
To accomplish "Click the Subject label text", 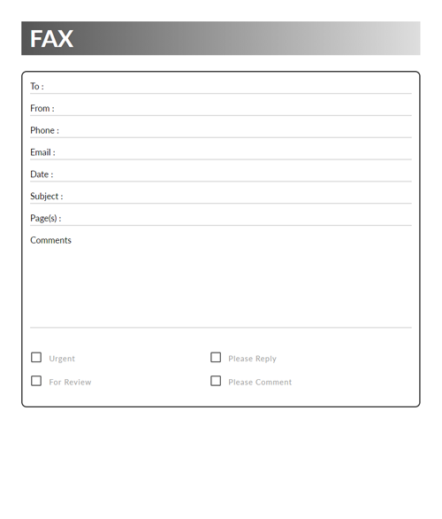I will 44,197.
